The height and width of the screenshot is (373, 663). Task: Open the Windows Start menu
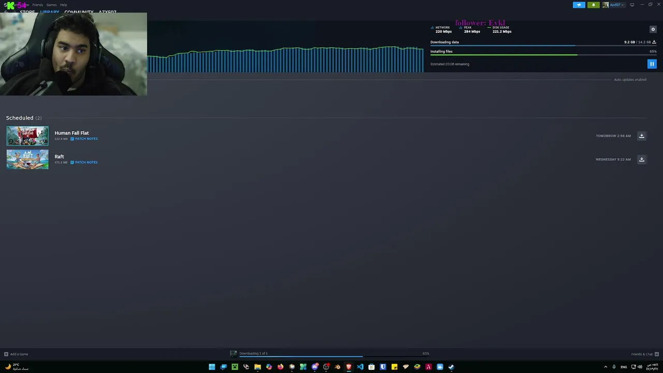click(x=212, y=367)
